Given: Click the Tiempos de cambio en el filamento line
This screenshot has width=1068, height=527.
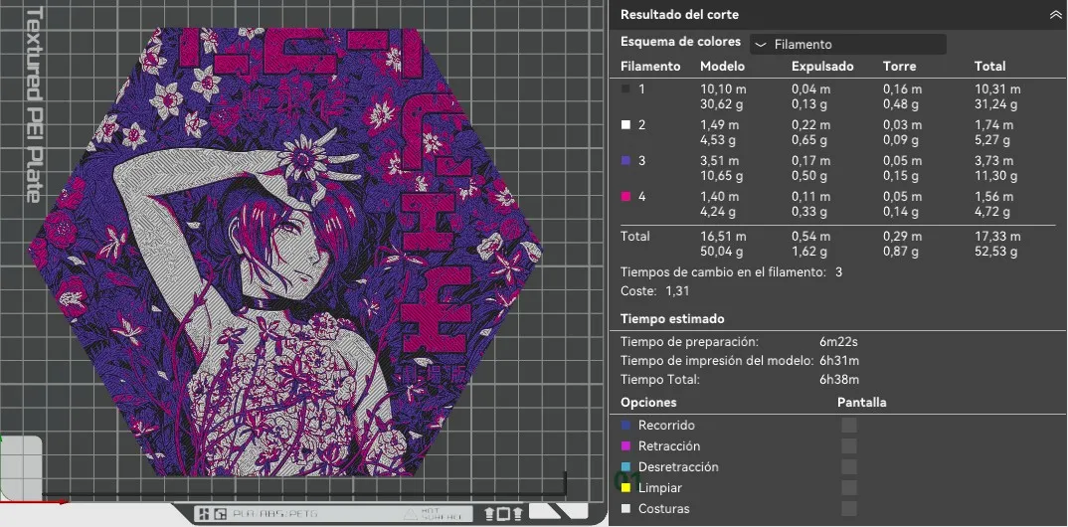Looking at the screenshot, I should point(732,272).
